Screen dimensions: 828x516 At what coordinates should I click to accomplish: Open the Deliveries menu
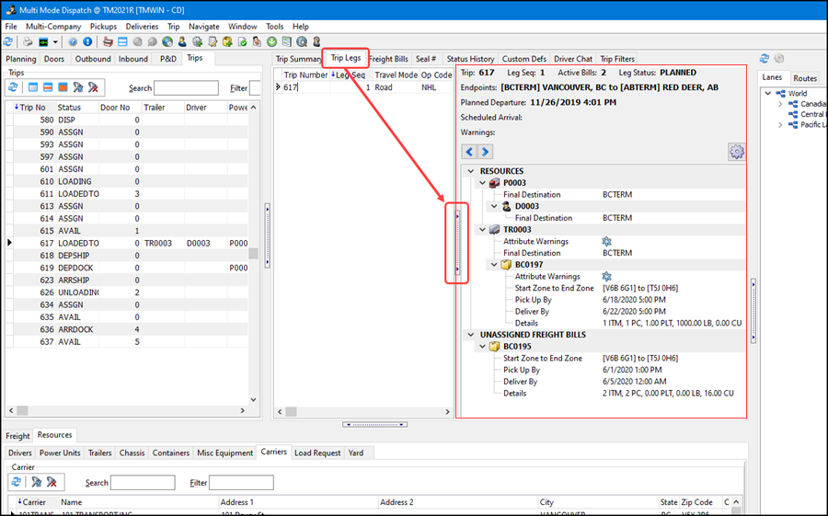[x=142, y=27]
